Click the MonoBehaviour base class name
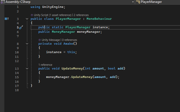180x112 pixels. [99, 19]
